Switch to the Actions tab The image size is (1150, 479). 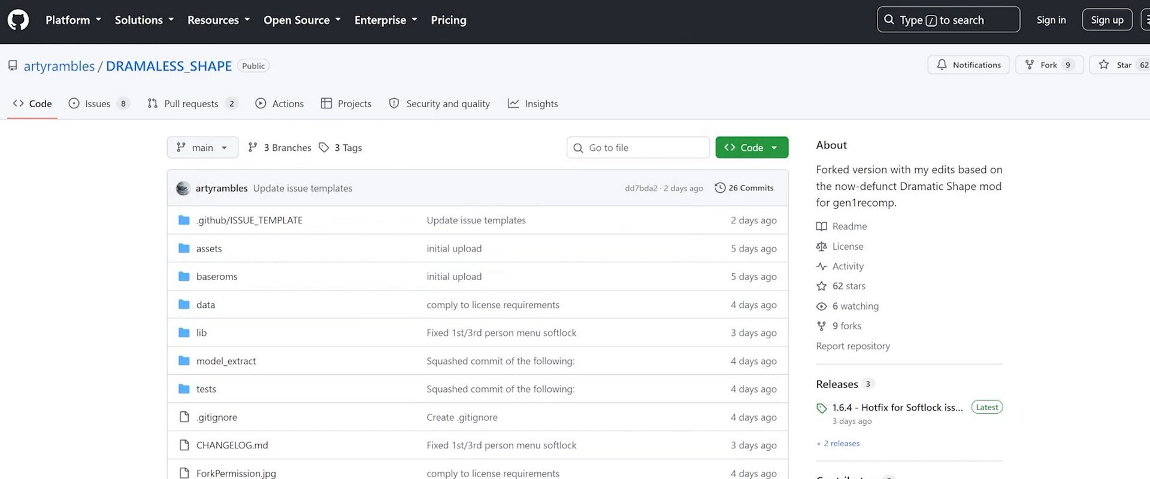[280, 104]
